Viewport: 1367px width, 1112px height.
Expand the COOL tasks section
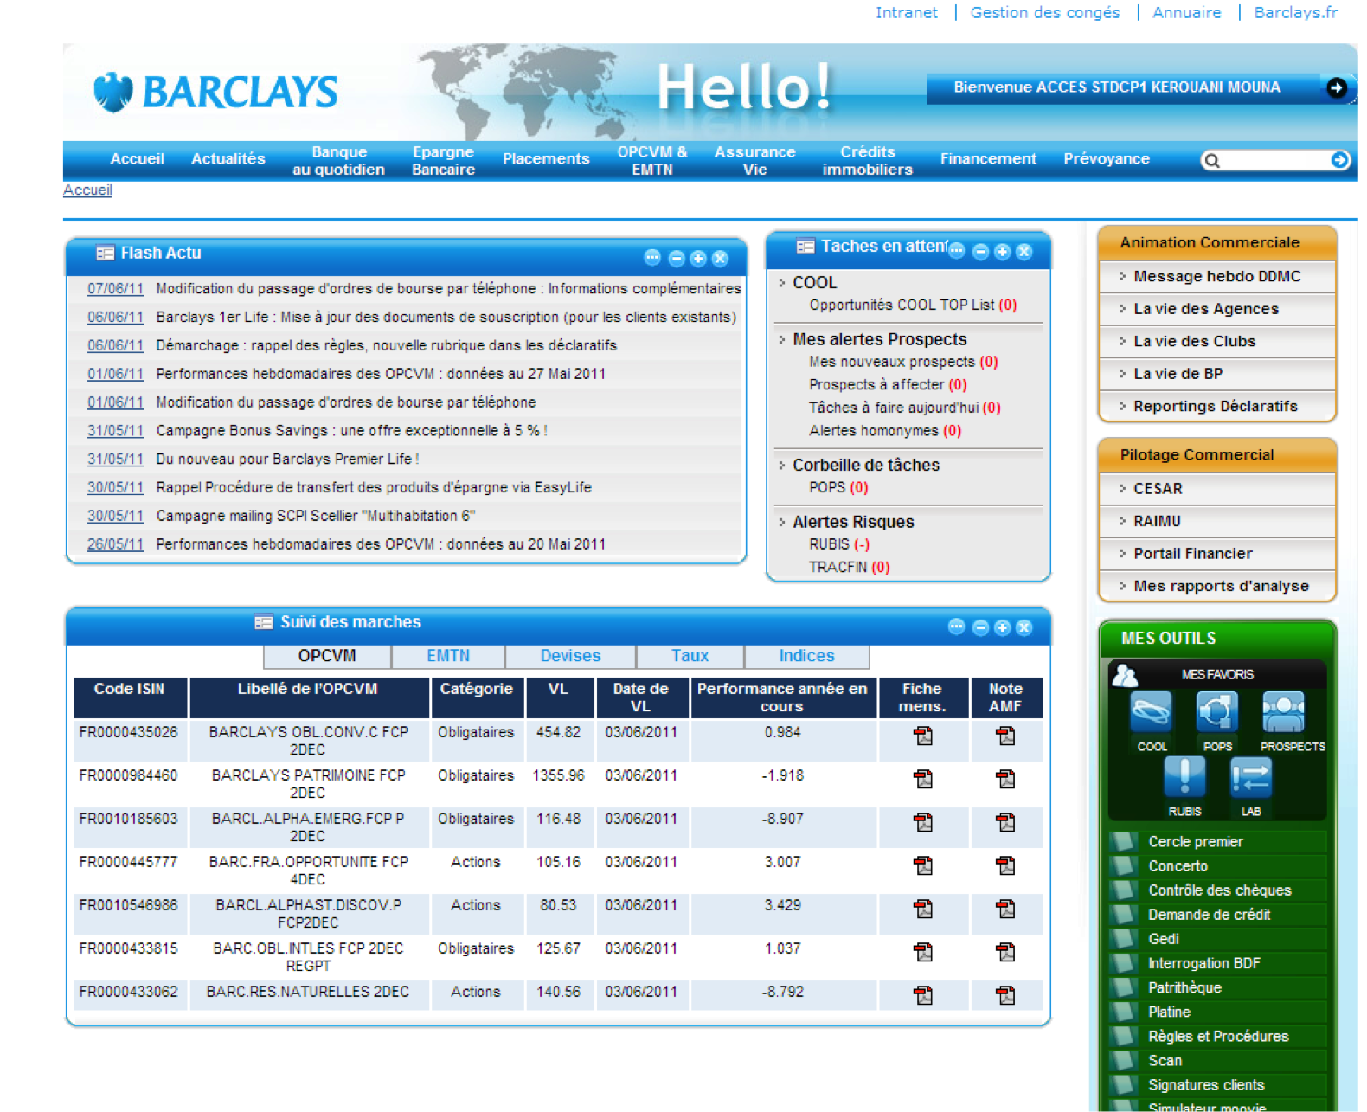[781, 282]
